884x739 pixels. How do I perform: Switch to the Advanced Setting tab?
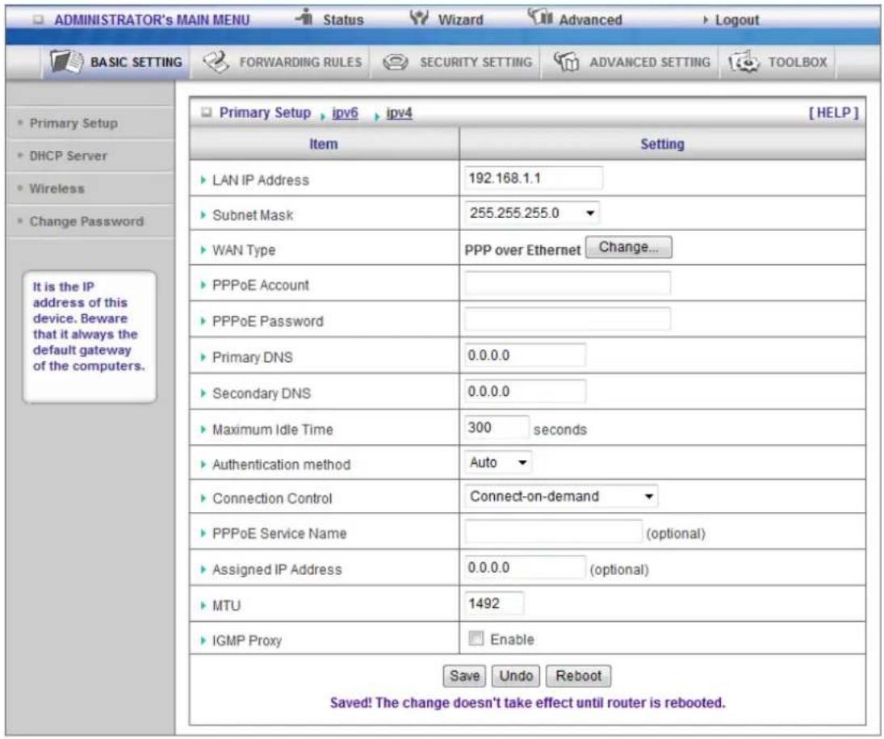(x=631, y=62)
